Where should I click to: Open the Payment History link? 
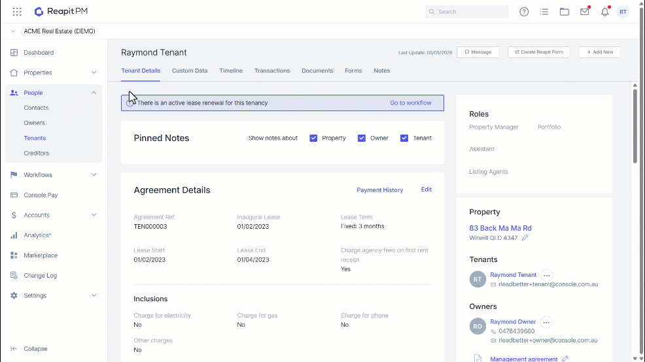coord(379,190)
